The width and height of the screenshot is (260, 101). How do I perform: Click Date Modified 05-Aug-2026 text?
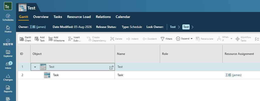pyautogui.click(x=72, y=27)
